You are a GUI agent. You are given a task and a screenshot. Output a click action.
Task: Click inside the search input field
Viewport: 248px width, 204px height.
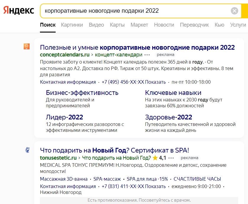click(x=118, y=11)
